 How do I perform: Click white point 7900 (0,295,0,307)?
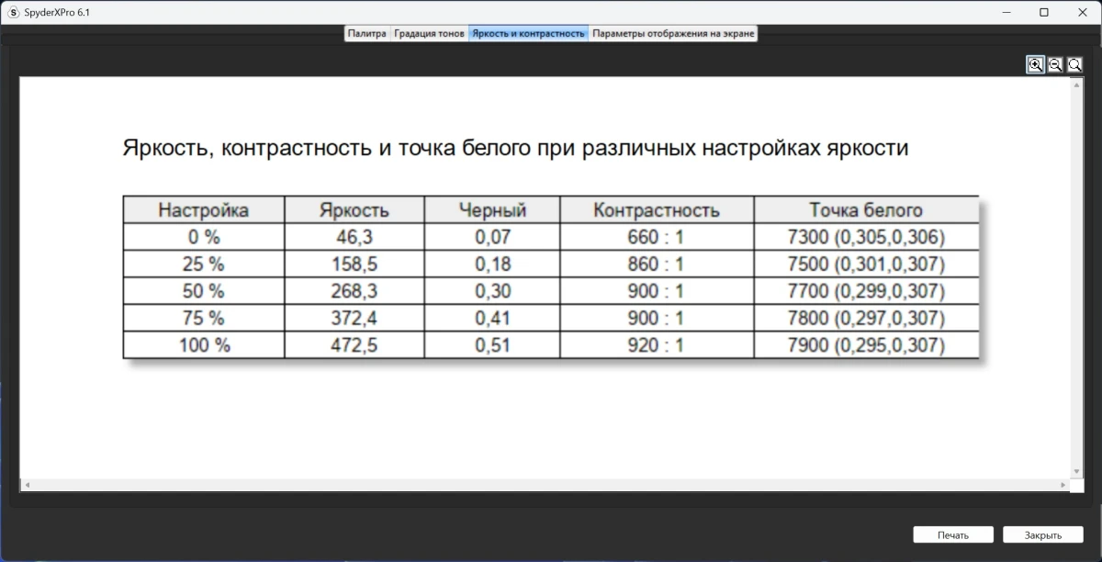tap(866, 346)
